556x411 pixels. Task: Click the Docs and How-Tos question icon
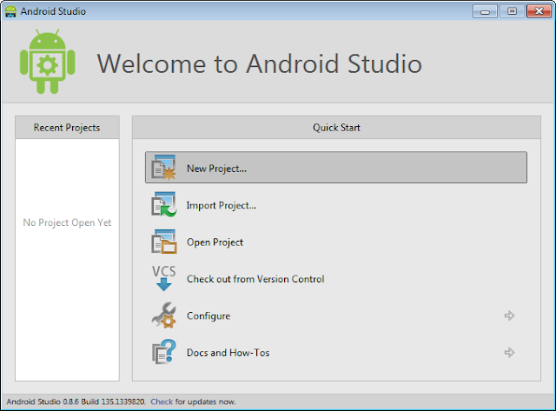coord(163,352)
